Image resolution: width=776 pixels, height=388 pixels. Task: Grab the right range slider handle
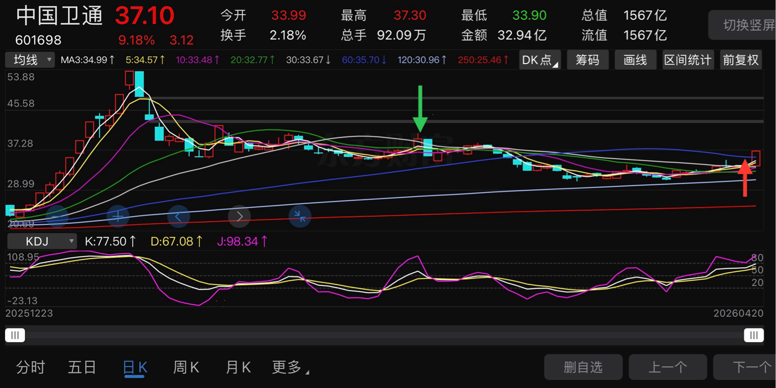[754, 335]
